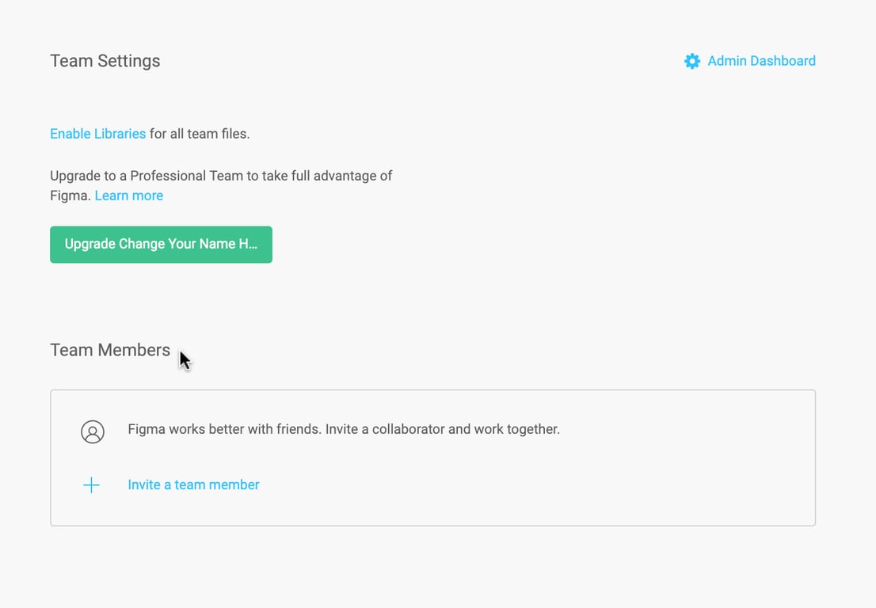Open the Admin Dashboard link
876x608 pixels.
(761, 61)
